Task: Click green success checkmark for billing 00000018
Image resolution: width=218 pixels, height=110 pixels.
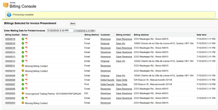Action: point(23,44)
